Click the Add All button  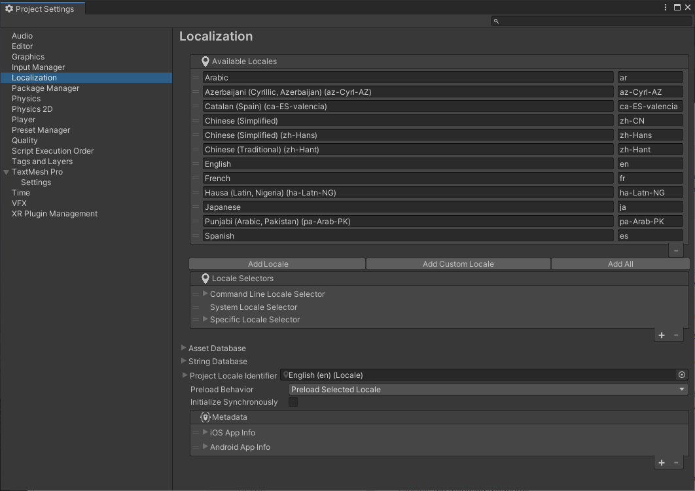[x=620, y=263]
